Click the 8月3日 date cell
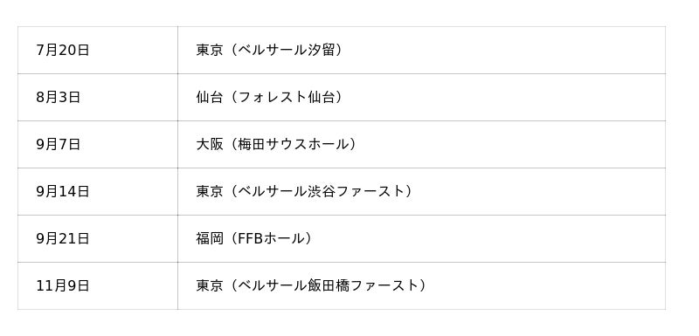The width and height of the screenshot is (699, 336). click(x=98, y=98)
